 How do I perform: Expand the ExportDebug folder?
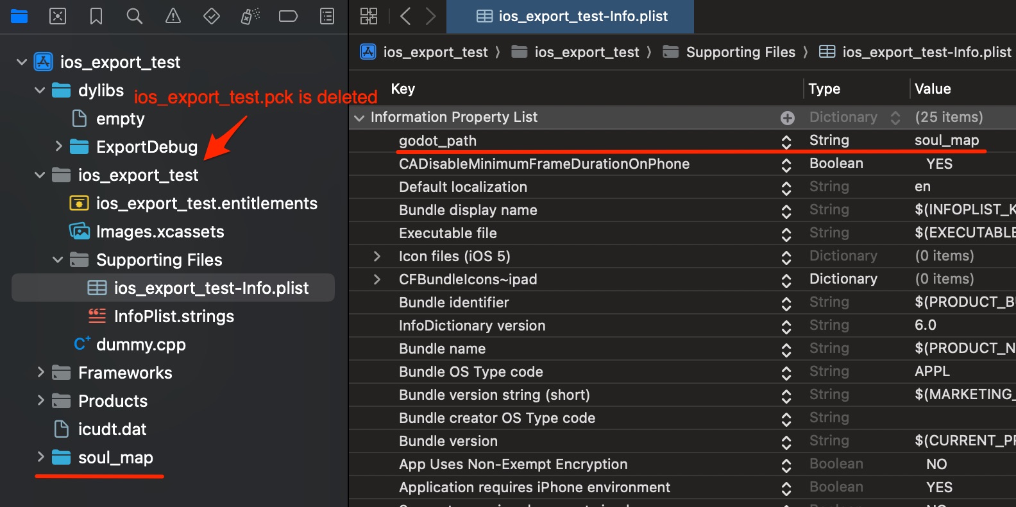[58, 146]
